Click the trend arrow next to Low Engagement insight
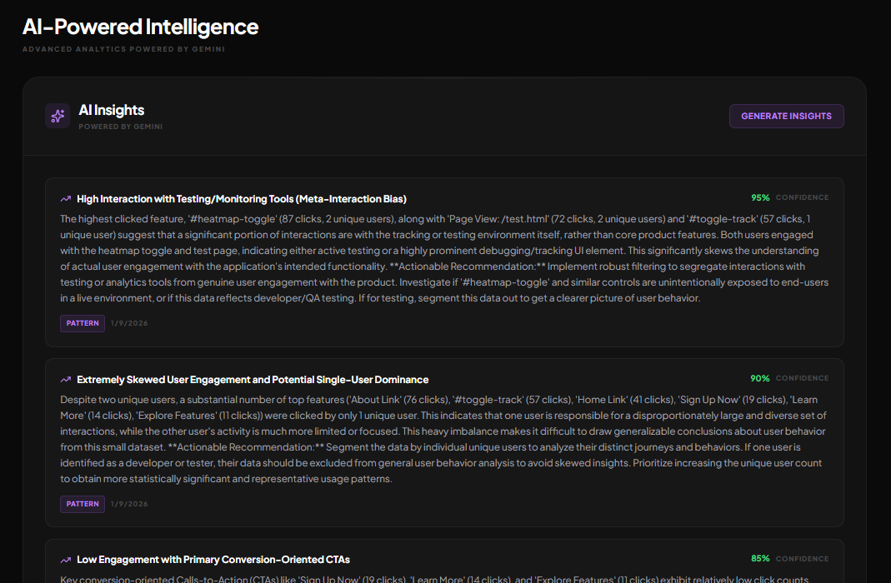 click(x=66, y=559)
